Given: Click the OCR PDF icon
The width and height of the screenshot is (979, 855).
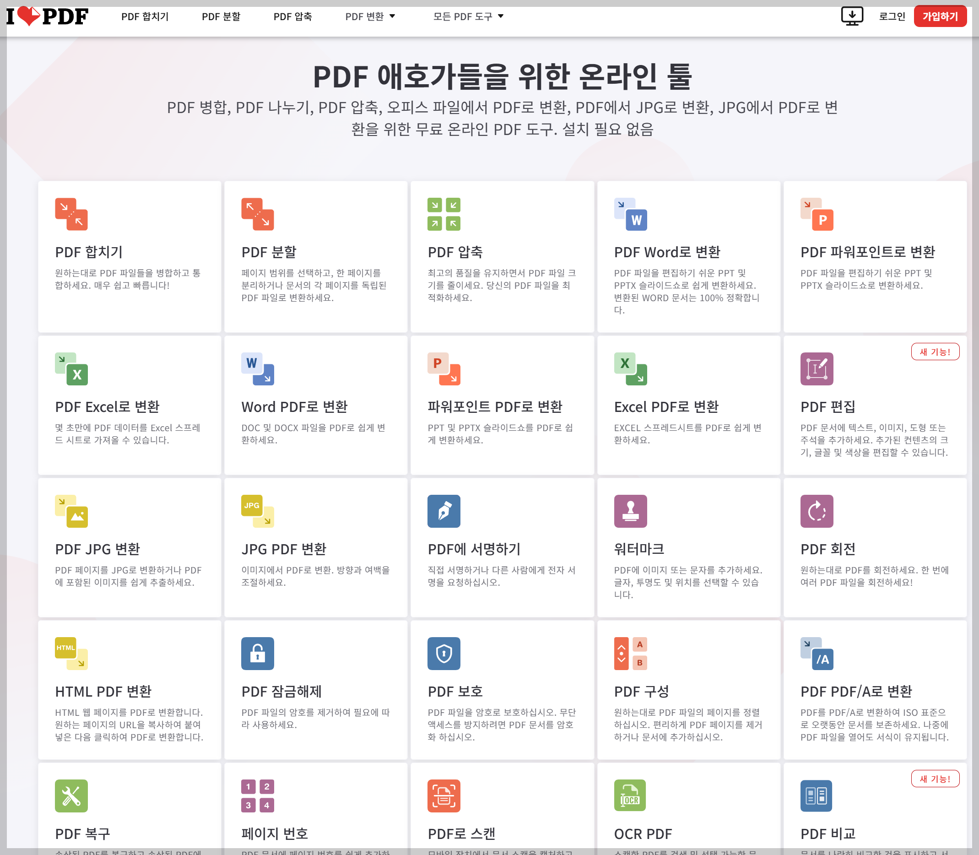Looking at the screenshot, I should [x=630, y=795].
